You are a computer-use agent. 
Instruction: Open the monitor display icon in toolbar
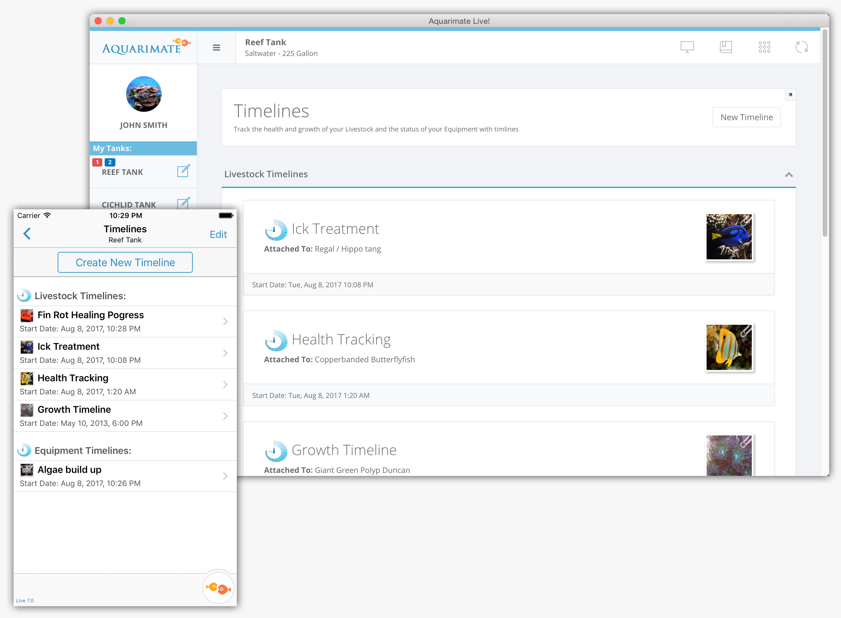tap(687, 47)
